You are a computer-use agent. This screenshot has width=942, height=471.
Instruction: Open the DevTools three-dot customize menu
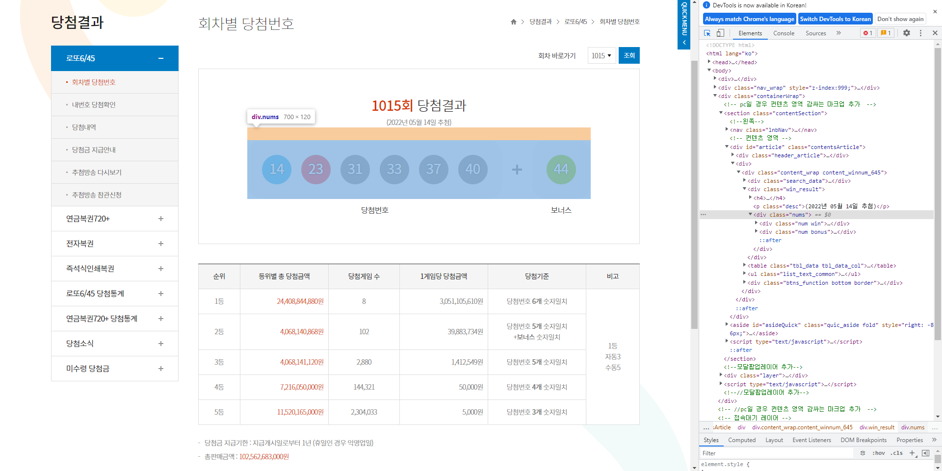920,33
